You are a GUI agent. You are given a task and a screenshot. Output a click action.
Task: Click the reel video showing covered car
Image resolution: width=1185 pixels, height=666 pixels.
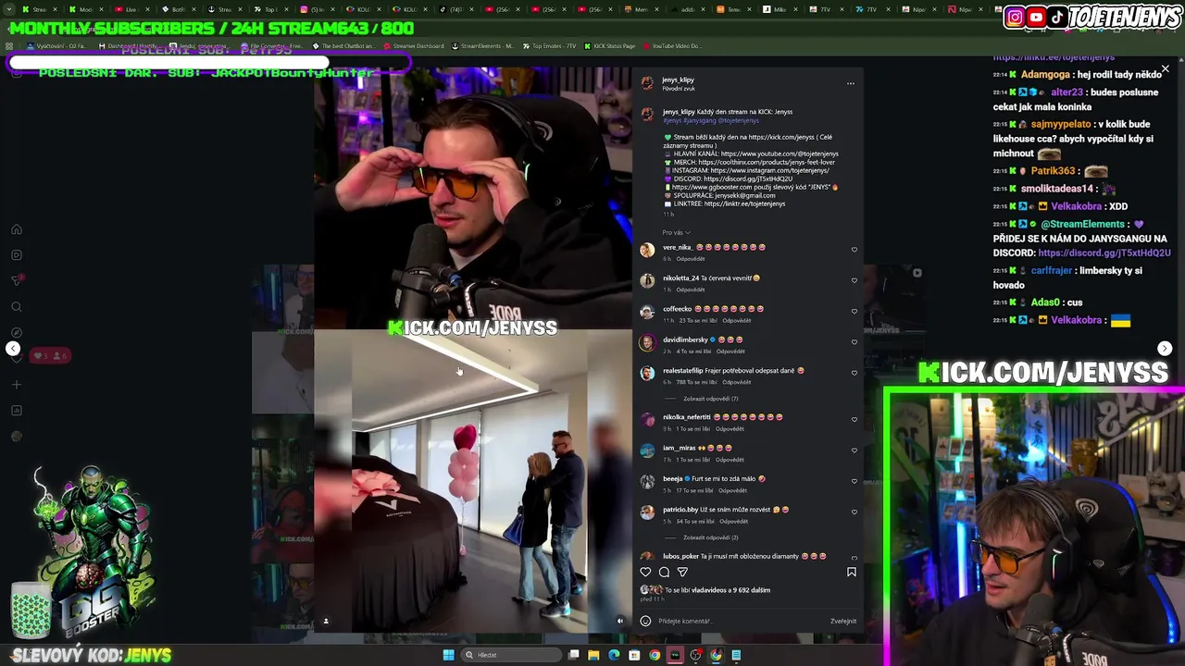tap(472, 481)
